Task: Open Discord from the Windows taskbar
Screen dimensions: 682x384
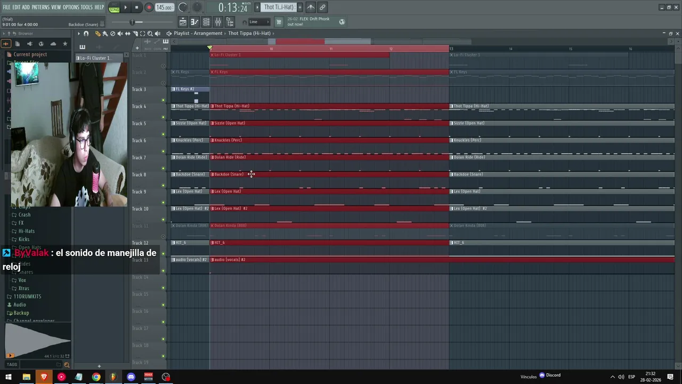Action: [x=131, y=377]
